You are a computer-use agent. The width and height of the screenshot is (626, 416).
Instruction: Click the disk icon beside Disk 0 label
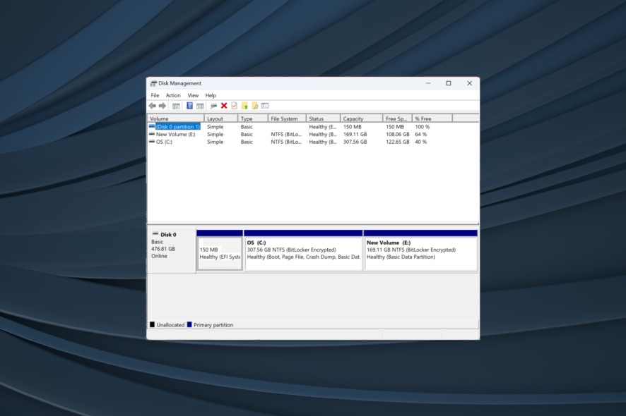tap(155, 234)
